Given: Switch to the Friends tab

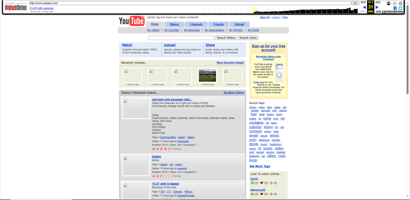Looking at the screenshot, I should [x=218, y=24].
